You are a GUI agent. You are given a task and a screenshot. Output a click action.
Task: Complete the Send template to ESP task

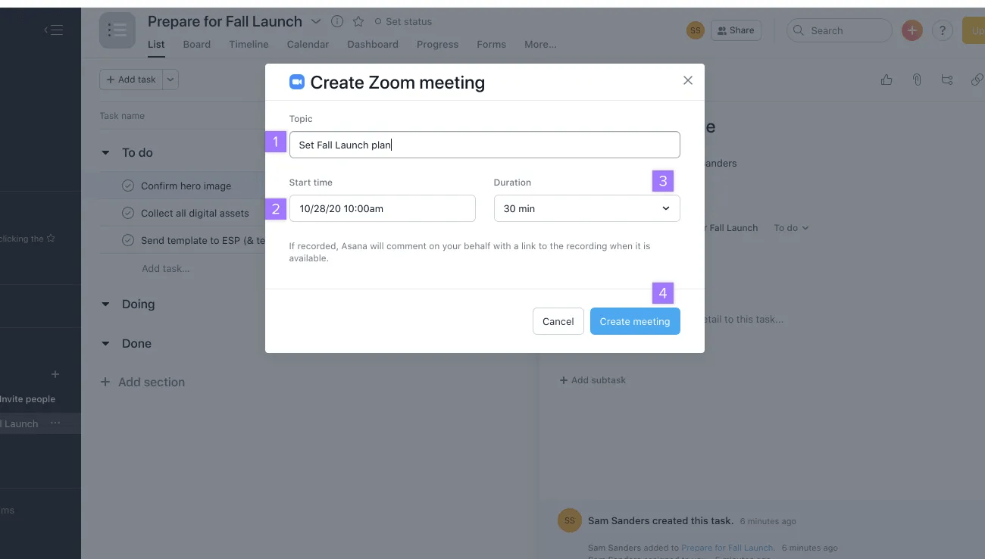128,240
